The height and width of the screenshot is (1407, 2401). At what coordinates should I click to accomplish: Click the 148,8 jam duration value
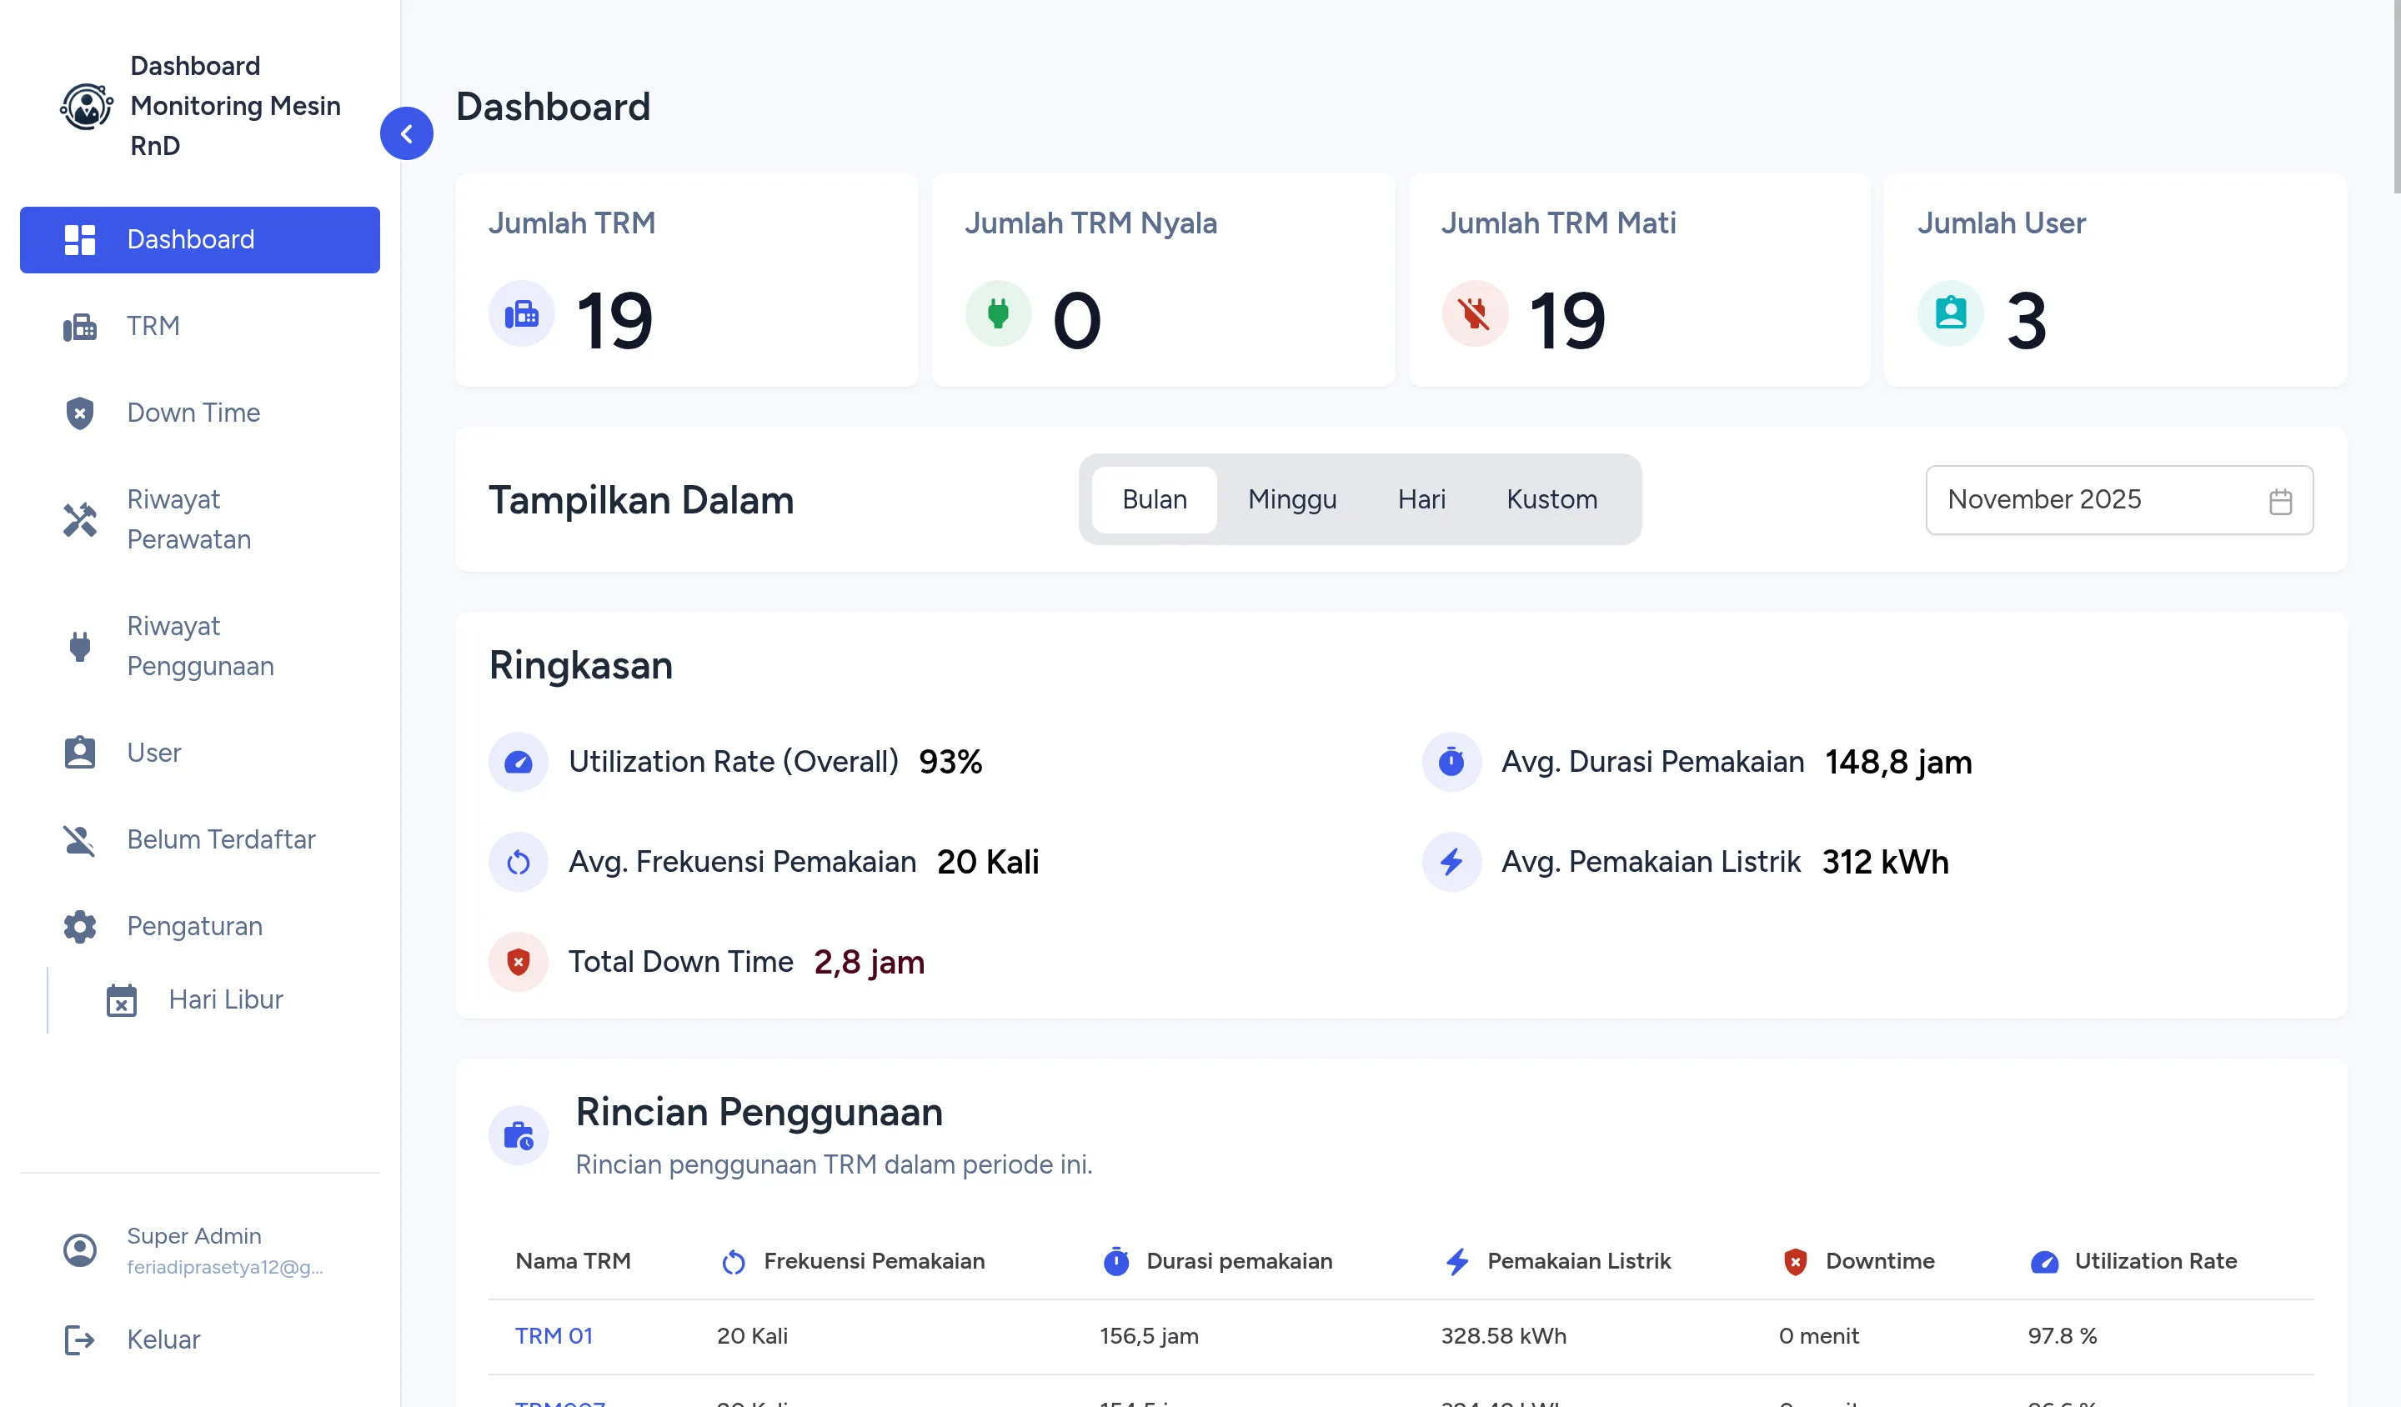[x=1898, y=762]
